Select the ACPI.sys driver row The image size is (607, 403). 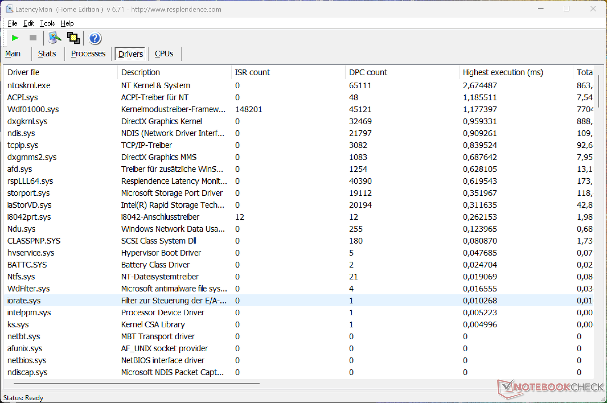click(x=299, y=97)
